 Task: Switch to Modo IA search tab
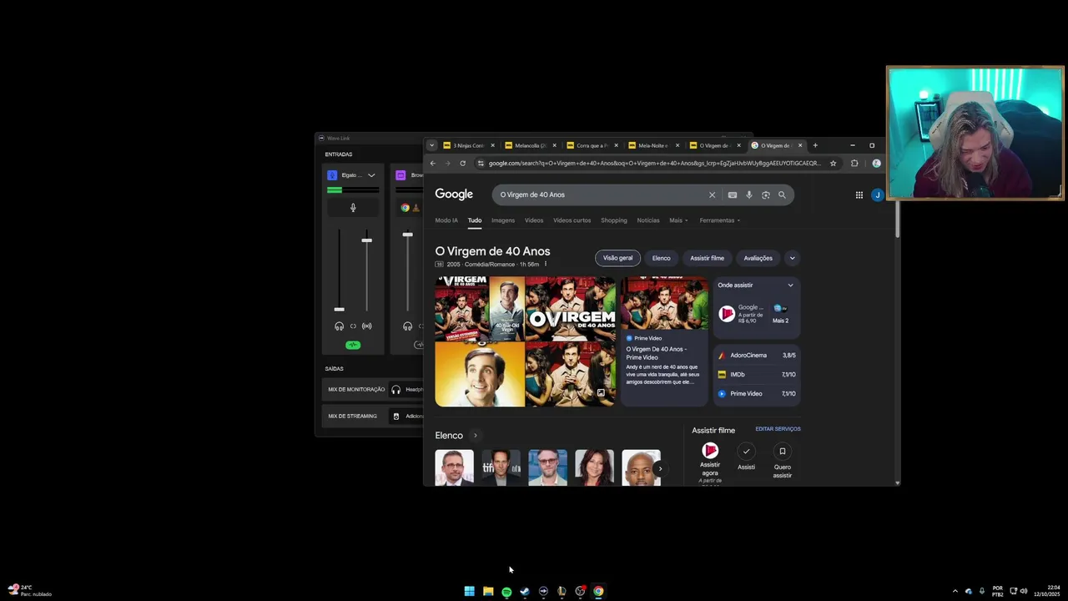coord(446,220)
